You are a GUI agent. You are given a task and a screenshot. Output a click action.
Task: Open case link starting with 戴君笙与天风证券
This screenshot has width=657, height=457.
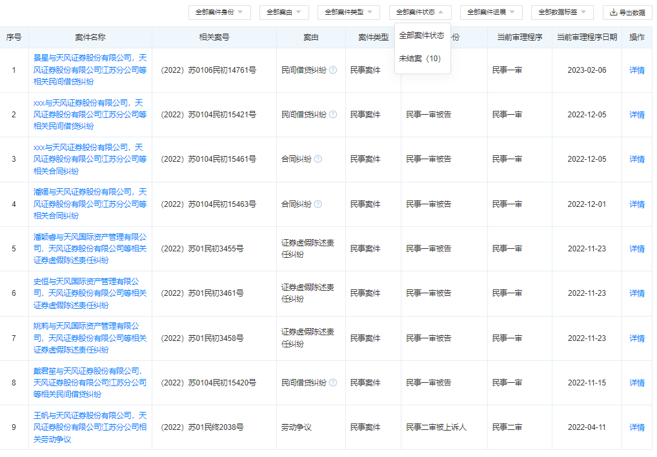(90, 382)
